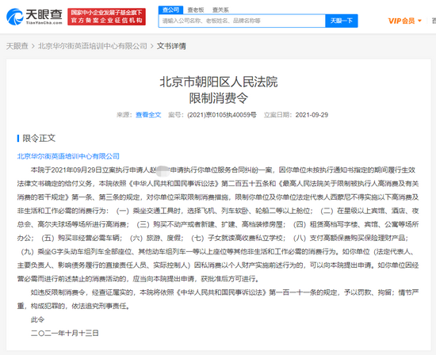Screen dimensions: 436x355
Task: Click the 天眼一下 search button
Action: [x=342, y=21]
